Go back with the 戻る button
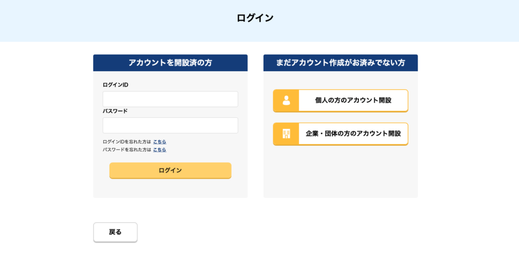The image size is (519, 253). click(x=115, y=232)
